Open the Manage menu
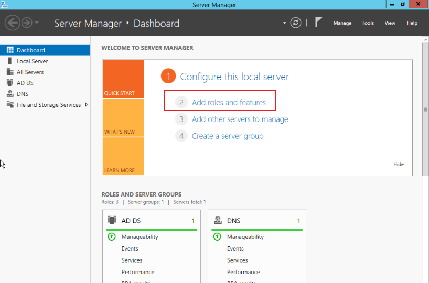 pyautogui.click(x=342, y=23)
